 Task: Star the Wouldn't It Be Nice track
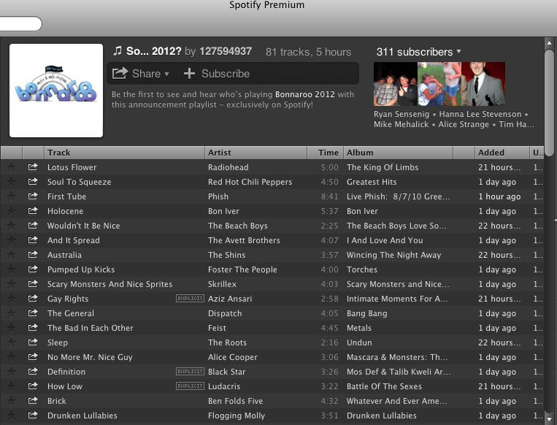coord(12,225)
